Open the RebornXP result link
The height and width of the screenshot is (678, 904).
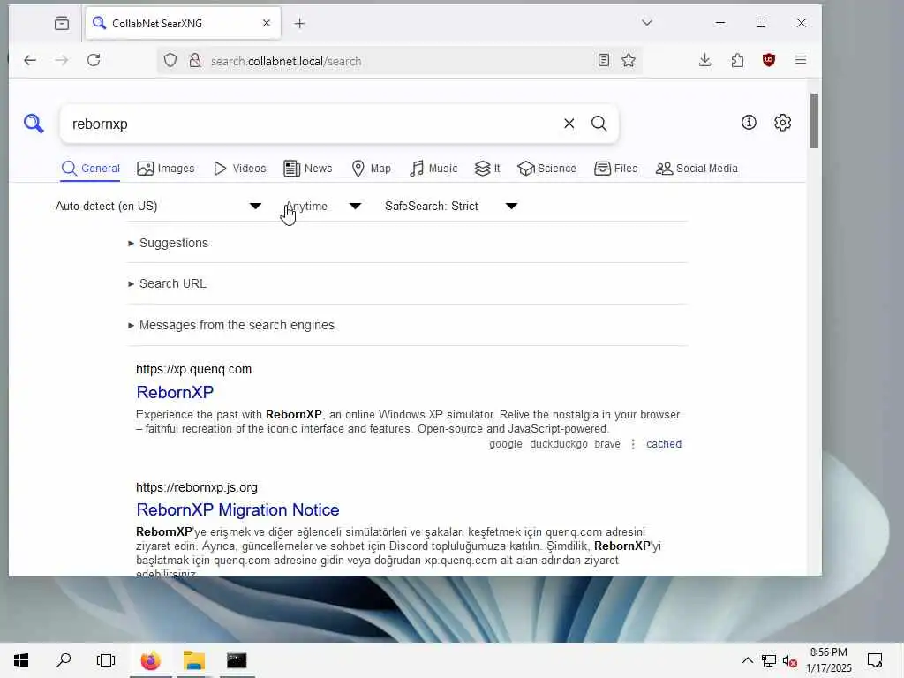click(175, 392)
